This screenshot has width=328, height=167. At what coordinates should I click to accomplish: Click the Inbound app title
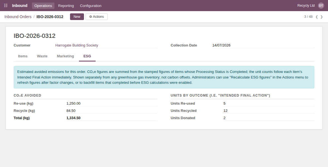pos(20,6)
